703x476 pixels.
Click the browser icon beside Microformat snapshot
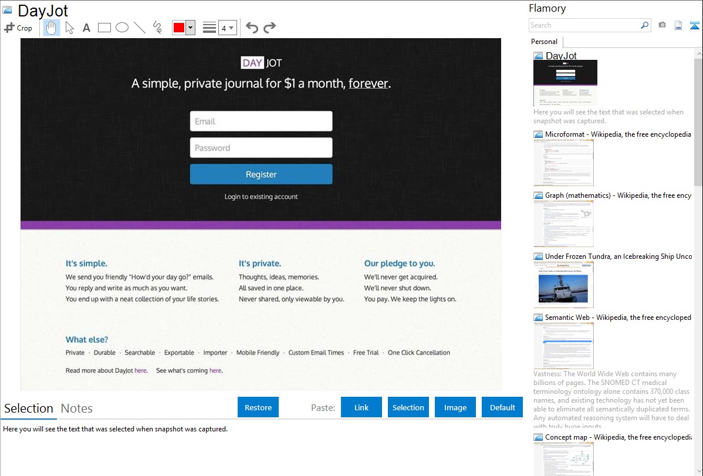coord(539,134)
